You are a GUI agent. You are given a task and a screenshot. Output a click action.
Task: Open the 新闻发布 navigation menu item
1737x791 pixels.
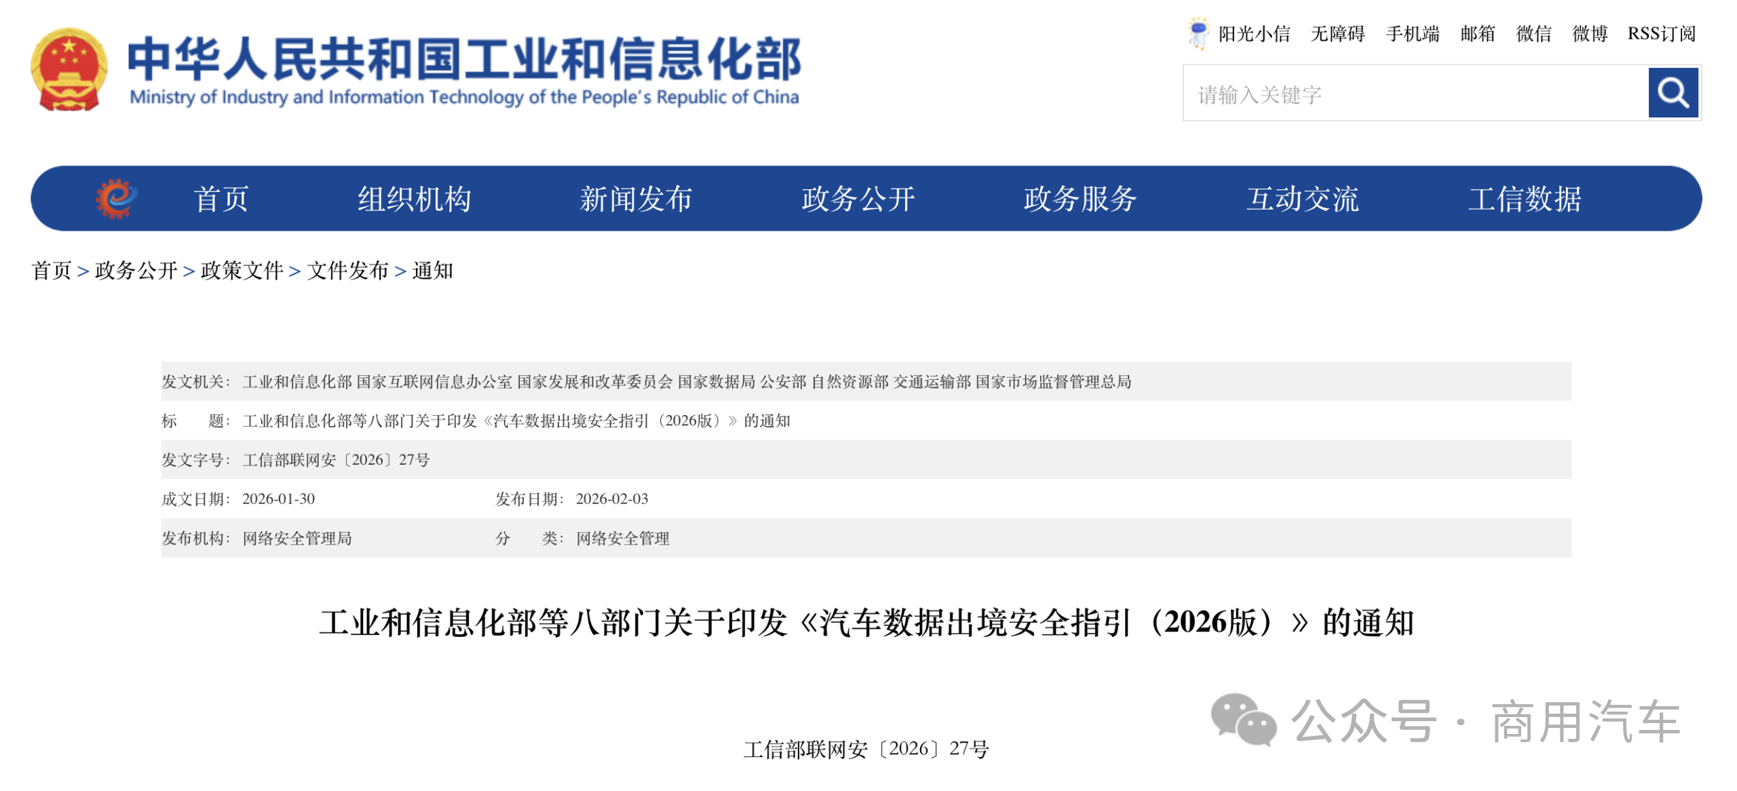pos(636,199)
